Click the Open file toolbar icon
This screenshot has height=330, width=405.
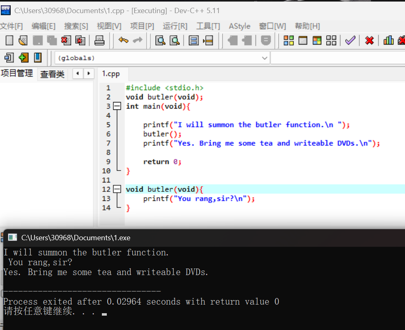(x=23, y=41)
